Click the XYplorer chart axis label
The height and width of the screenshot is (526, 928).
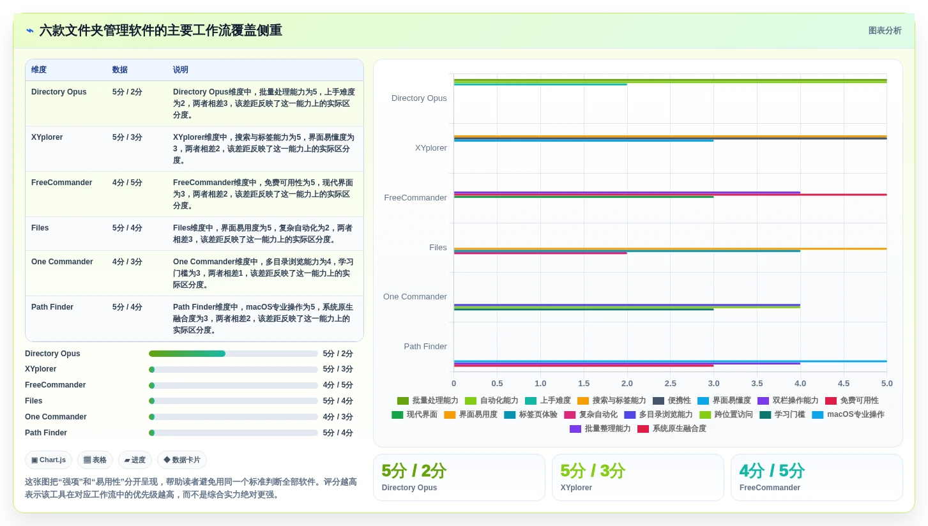click(x=431, y=148)
